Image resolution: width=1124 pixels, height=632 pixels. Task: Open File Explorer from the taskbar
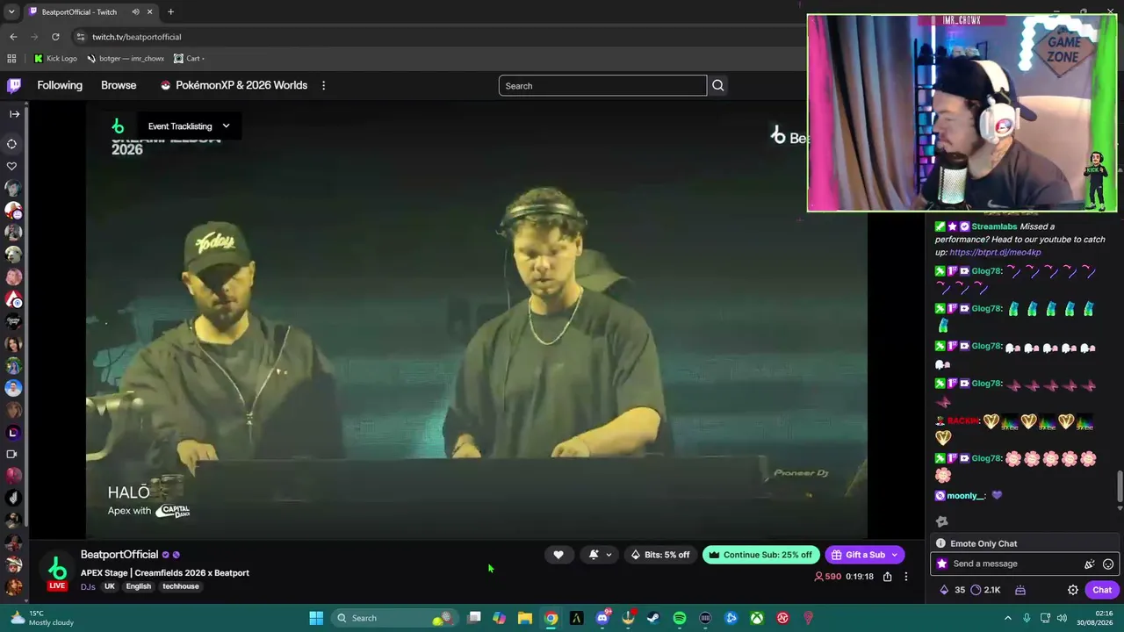click(x=525, y=618)
